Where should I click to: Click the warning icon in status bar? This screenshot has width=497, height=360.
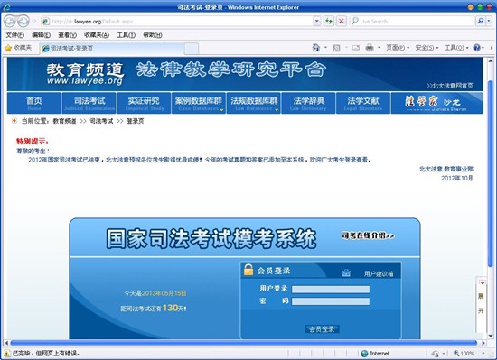pyautogui.click(x=6, y=354)
